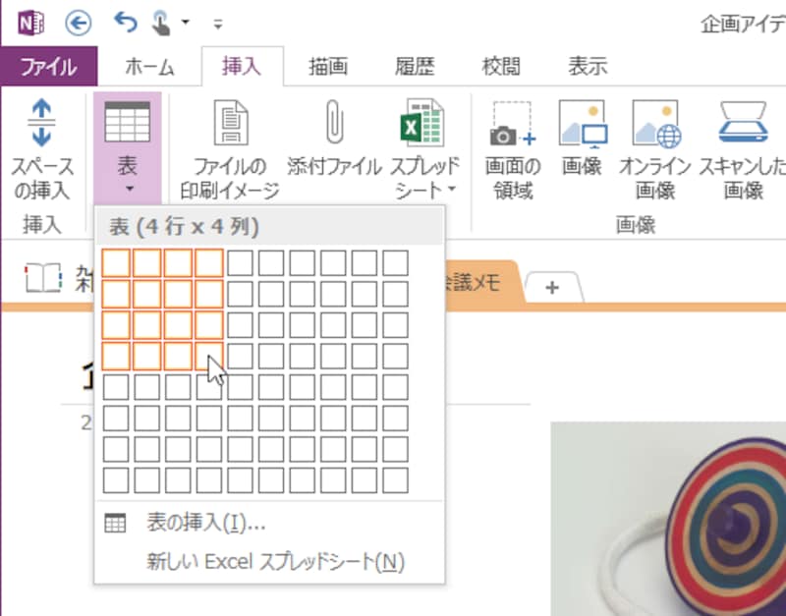Click the Undo arrow icon
786x616 pixels.
tap(126, 21)
